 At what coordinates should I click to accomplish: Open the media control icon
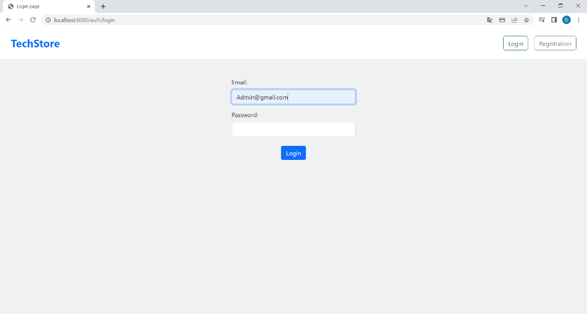point(542,20)
